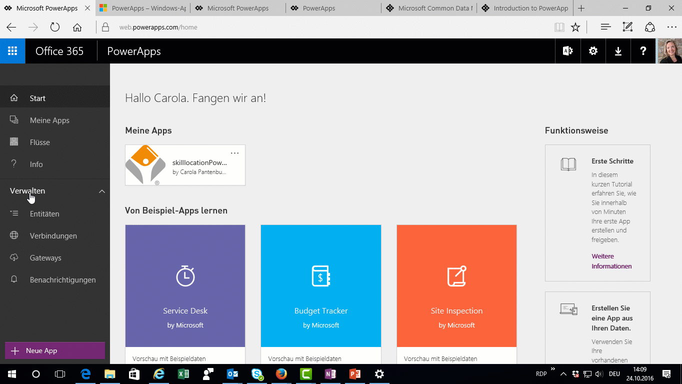The width and height of the screenshot is (682, 384).
Task: Open the Office 365 app launcher waffle
Action: 12,51
